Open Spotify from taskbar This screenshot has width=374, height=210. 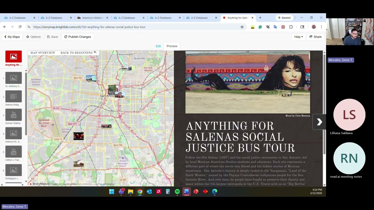pos(177,192)
